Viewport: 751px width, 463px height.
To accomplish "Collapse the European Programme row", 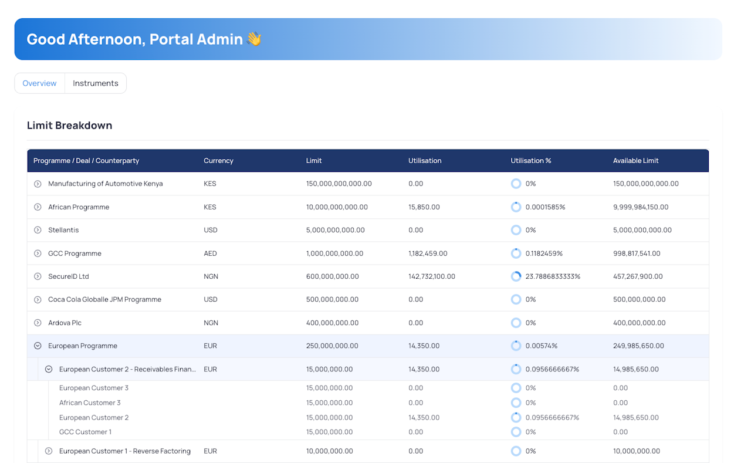I will coord(38,346).
